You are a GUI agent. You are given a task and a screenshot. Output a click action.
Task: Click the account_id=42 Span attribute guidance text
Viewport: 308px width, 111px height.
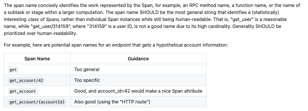[x=138, y=91]
